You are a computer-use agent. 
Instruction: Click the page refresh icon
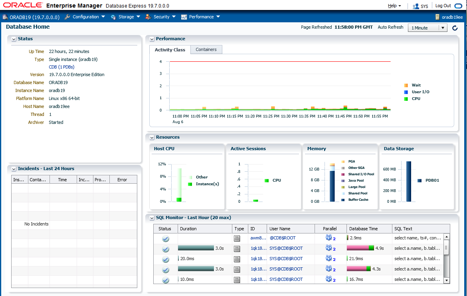(x=455, y=28)
